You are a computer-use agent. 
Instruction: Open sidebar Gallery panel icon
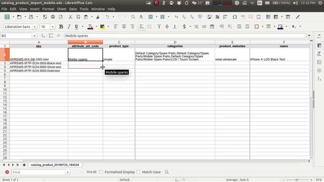pyautogui.click(x=319, y=62)
